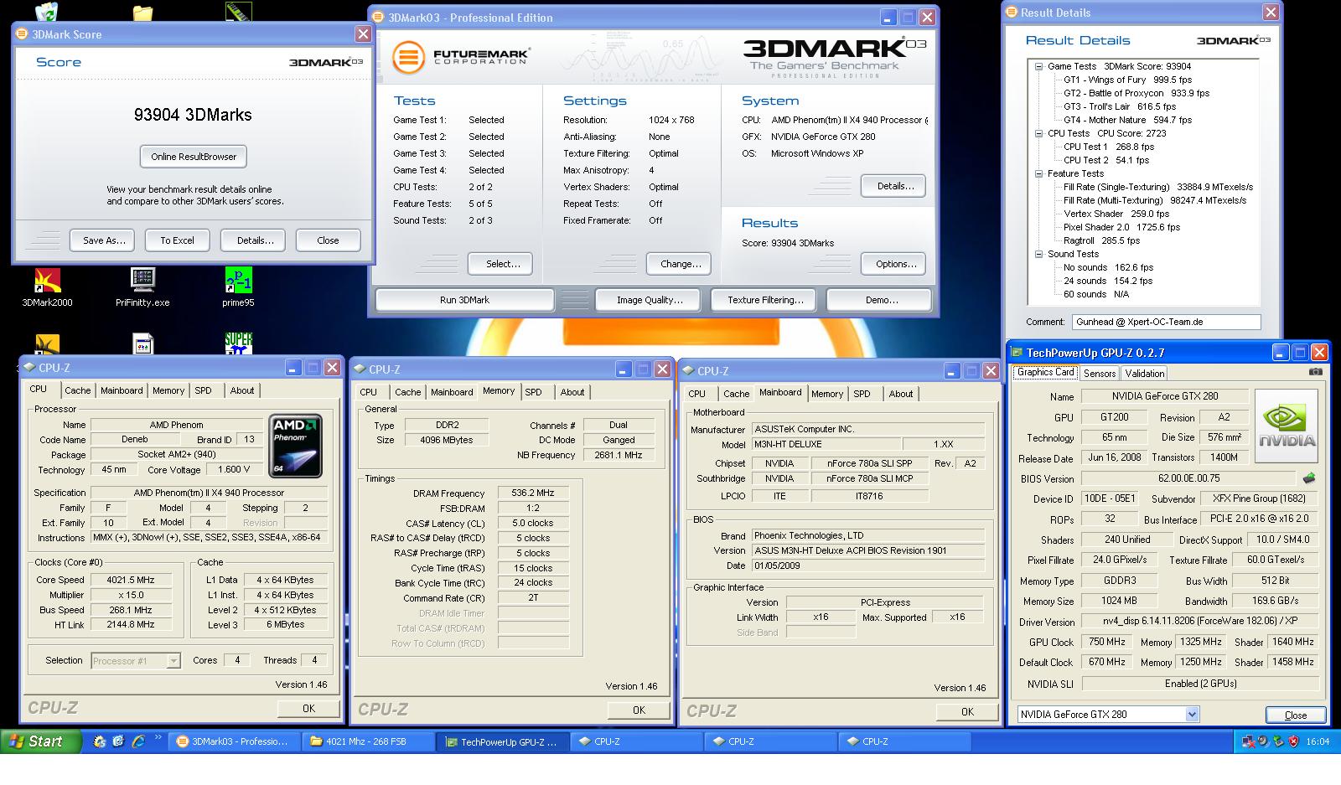Click the Start button

click(x=40, y=741)
